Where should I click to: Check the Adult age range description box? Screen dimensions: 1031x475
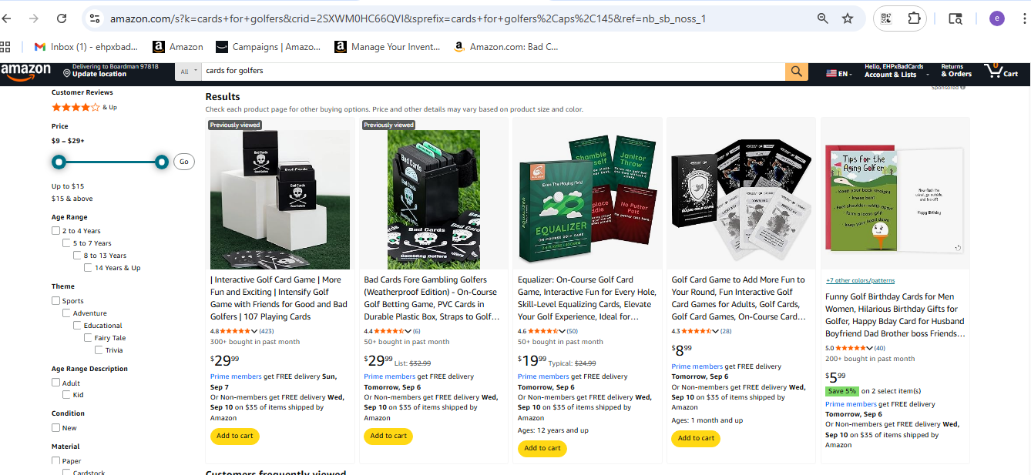pyautogui.click(x=55, y=383)
